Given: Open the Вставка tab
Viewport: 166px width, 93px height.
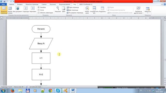Looking at the screenshot, I should pyautogui.click(x=20, y=4).
